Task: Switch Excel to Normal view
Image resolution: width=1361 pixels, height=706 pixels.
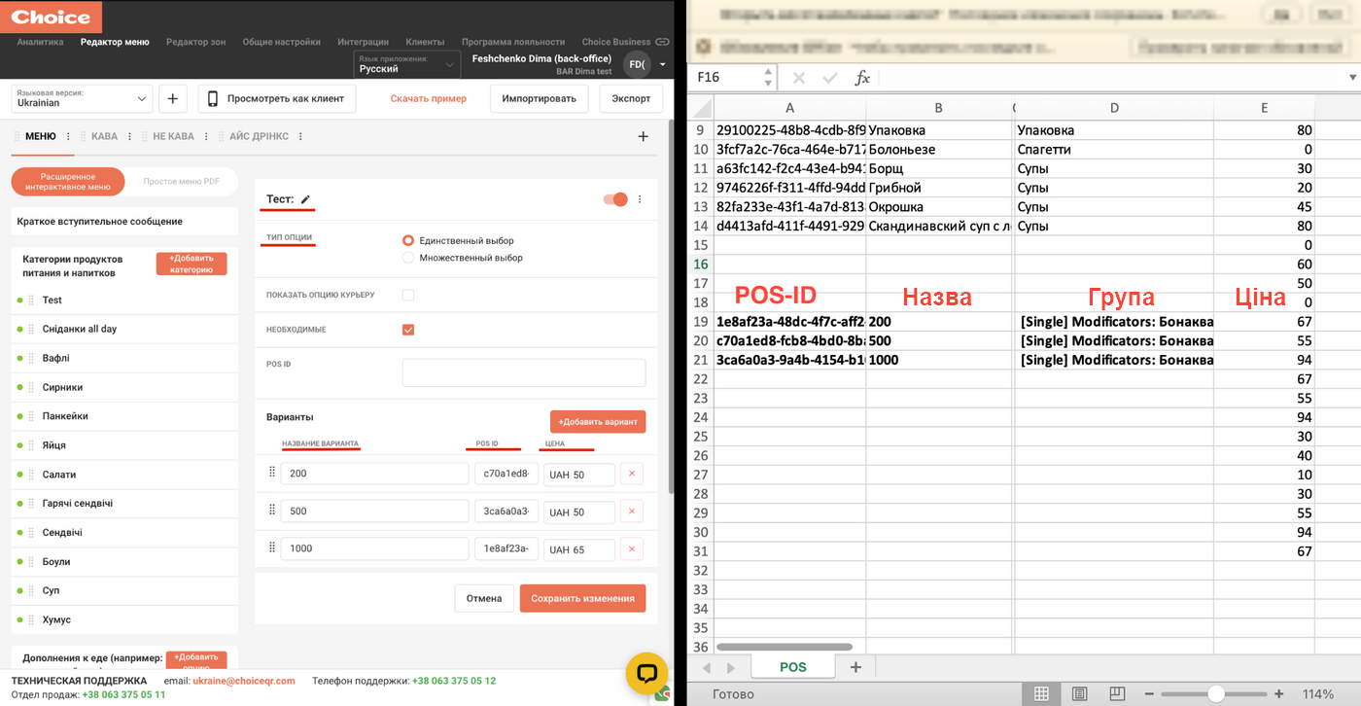Action: tap(1041, 694)
